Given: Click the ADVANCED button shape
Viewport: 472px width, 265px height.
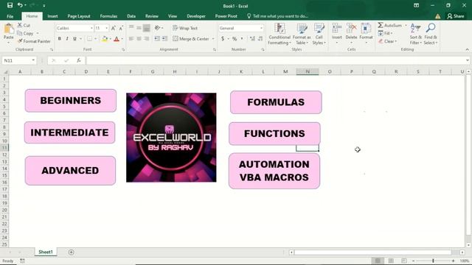Looking at the screenshot, I should [70, 170].
